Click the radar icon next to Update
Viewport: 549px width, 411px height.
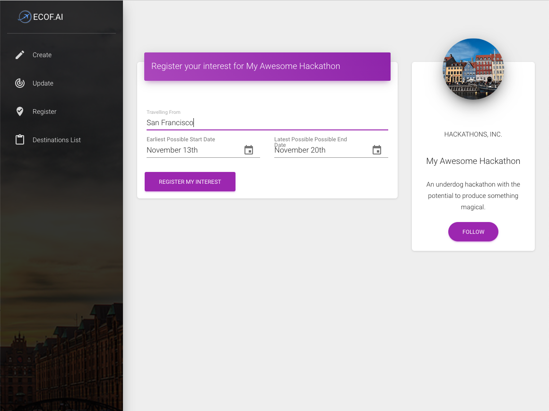(20, 83)
